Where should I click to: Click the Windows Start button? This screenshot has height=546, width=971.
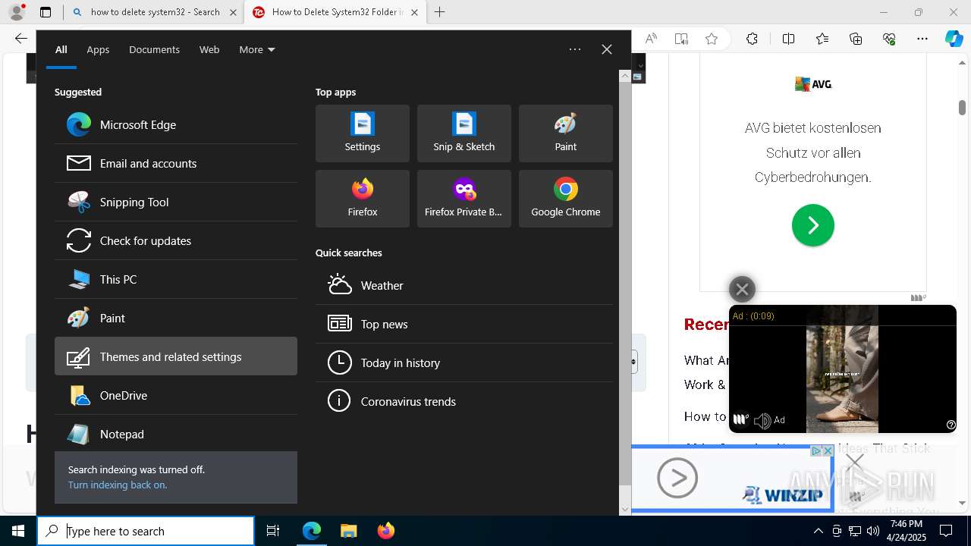pyautogui.click(x=18, y=531)
